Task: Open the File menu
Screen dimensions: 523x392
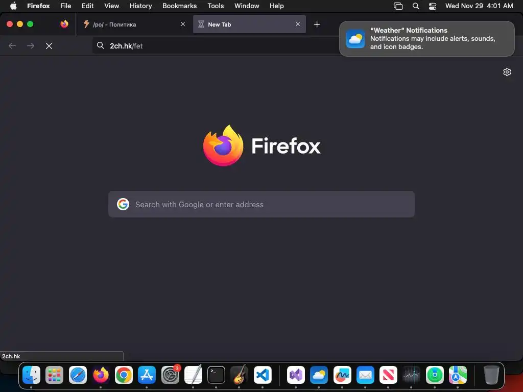Action: [66, 6]
